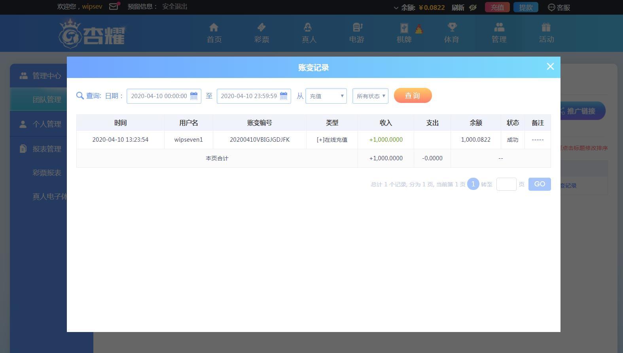The height and width of the screenshot is (353, 623).
Task: Open the mail envelope icon
Action: [x=114, y=7]
